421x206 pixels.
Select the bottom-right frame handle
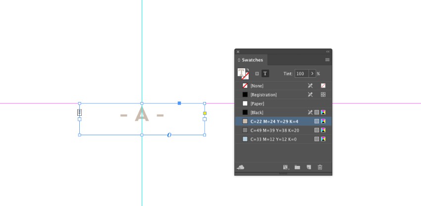(205, 135)
